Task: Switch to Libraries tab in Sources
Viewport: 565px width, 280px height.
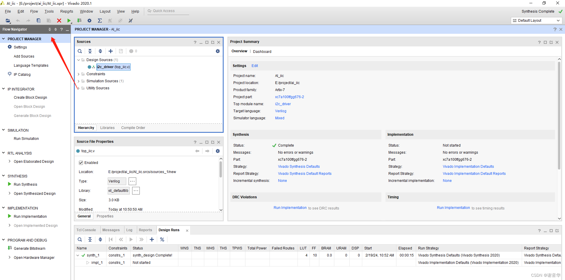Action: pyautogui.click(x=107, y=128)
